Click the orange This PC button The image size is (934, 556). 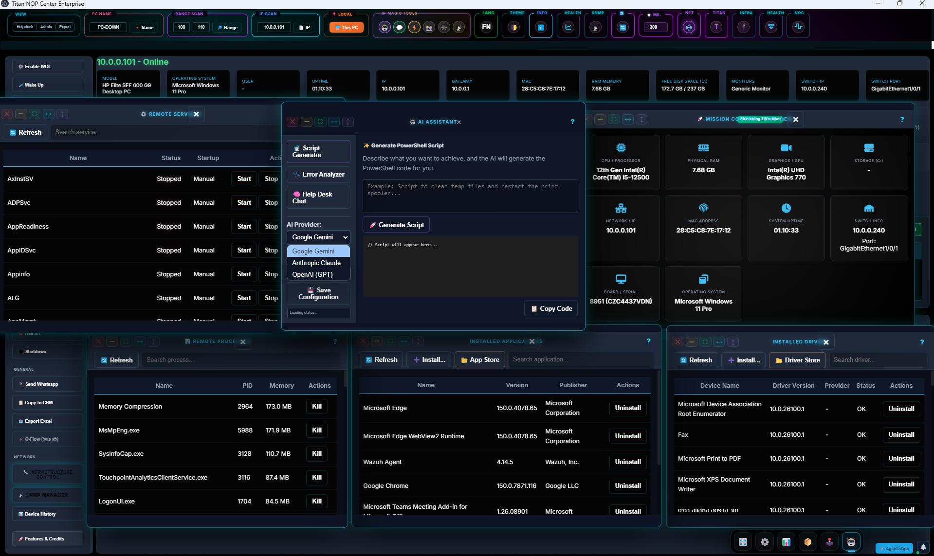346,28
